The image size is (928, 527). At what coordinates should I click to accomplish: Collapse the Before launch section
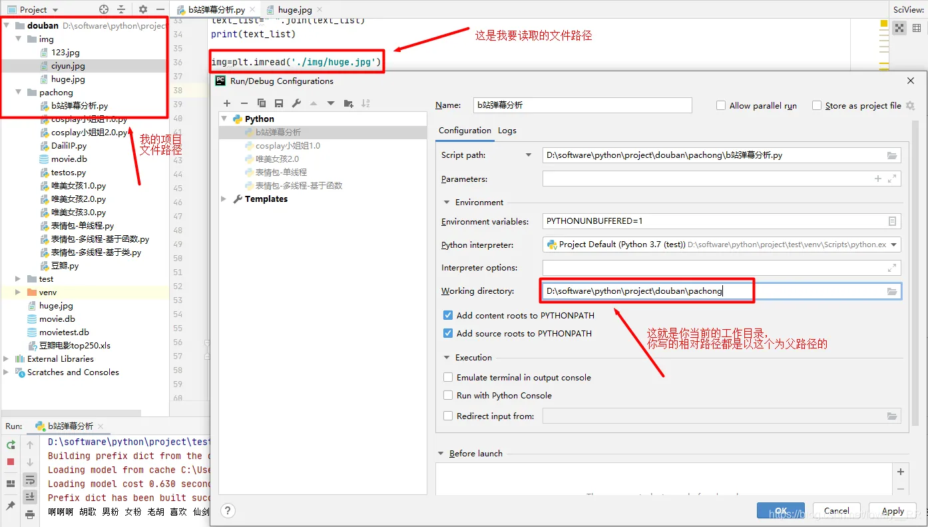441,453
